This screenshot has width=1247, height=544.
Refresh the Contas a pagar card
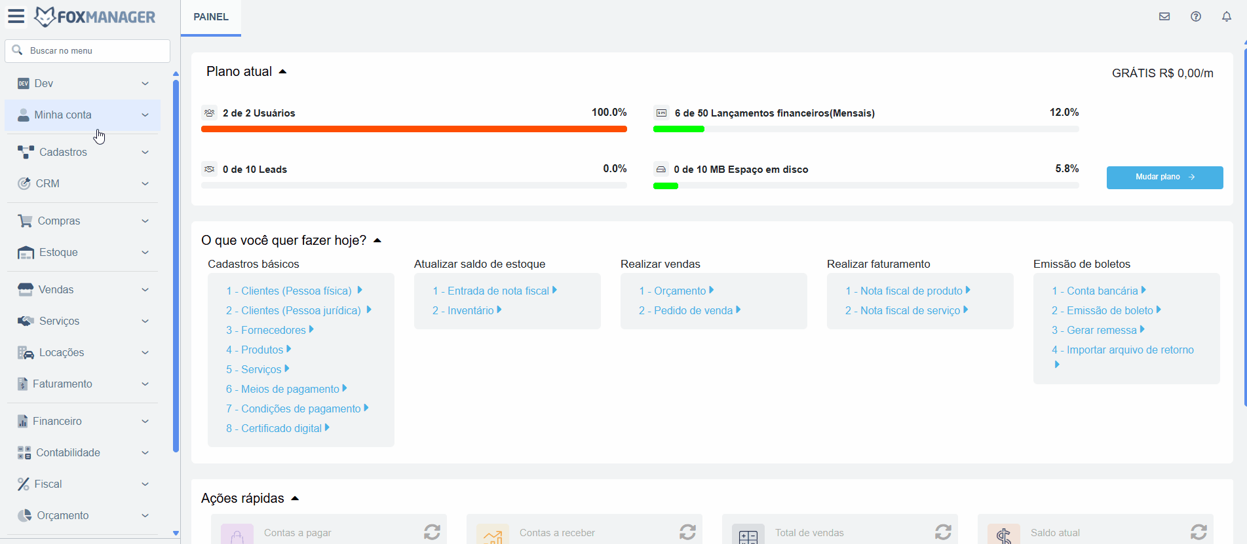[432, 532]
